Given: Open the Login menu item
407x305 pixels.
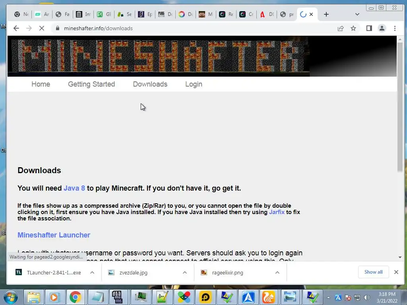Looking at the screenshot, I should coord(194,84).
